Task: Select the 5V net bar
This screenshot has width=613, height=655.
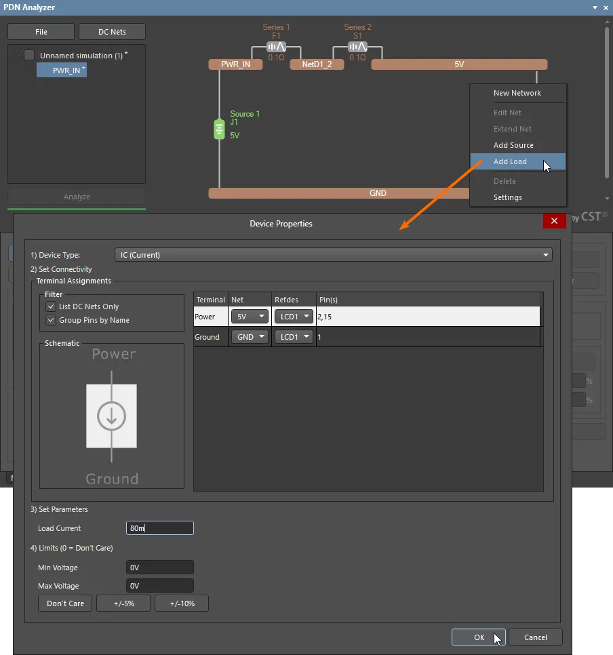Action: tap(459, 64)
